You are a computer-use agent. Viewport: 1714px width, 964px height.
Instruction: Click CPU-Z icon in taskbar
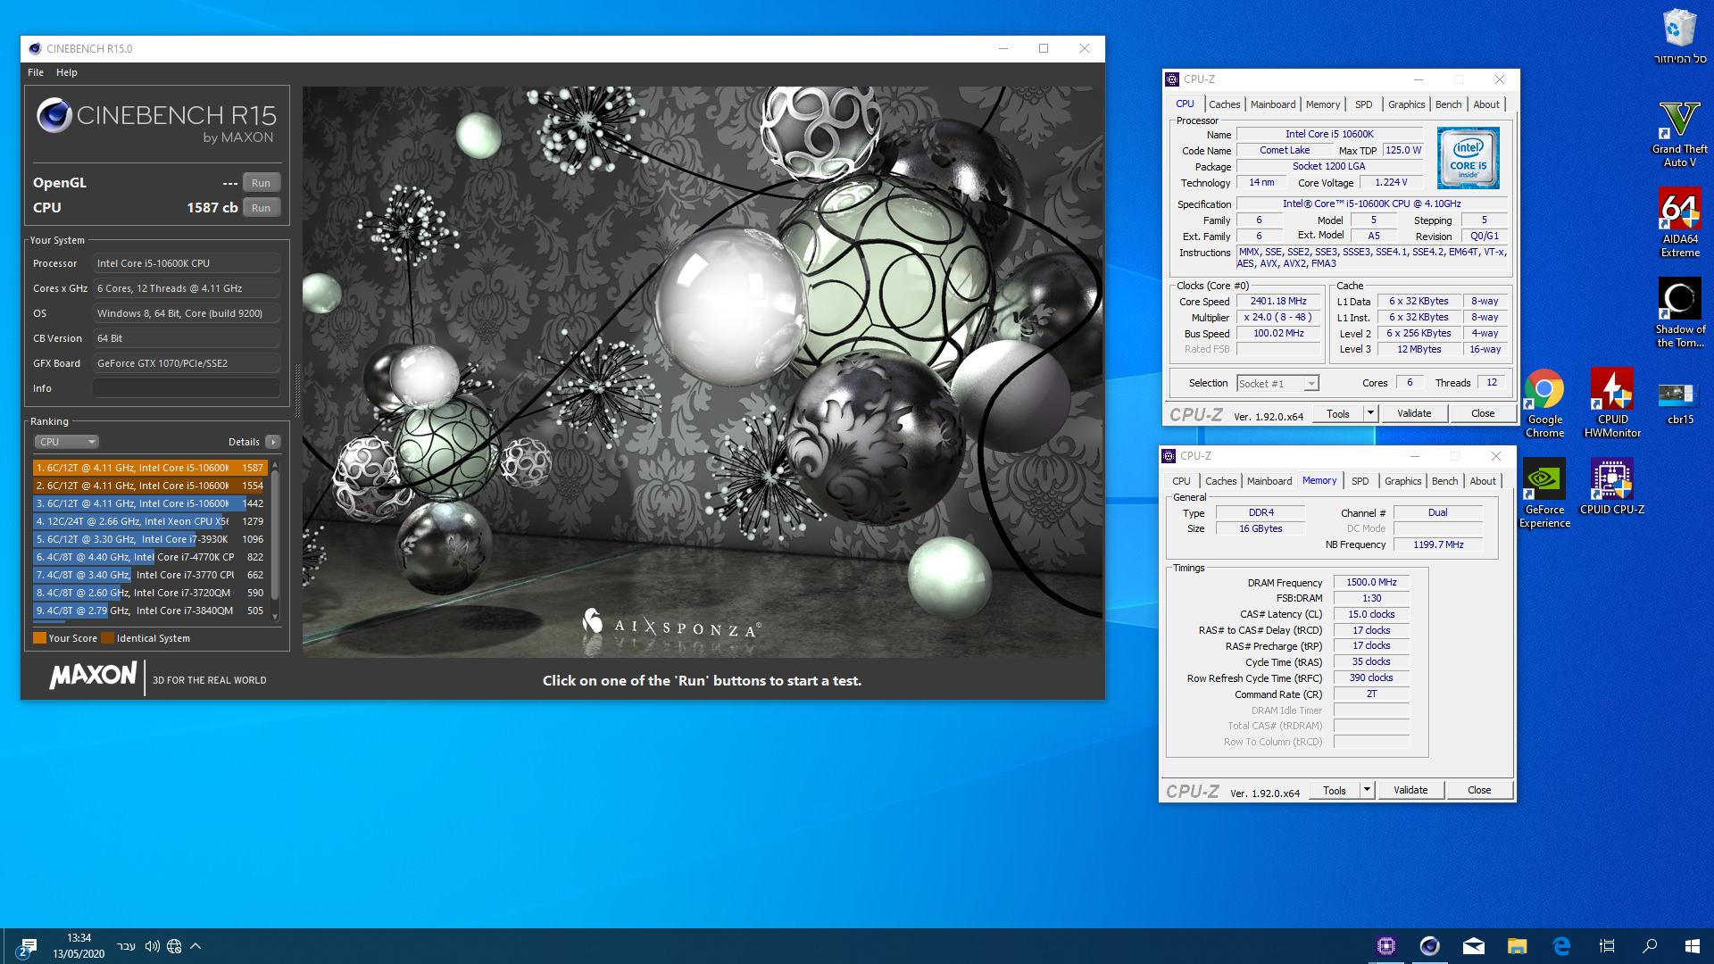pyautogui.click(x=1385, y=946)
